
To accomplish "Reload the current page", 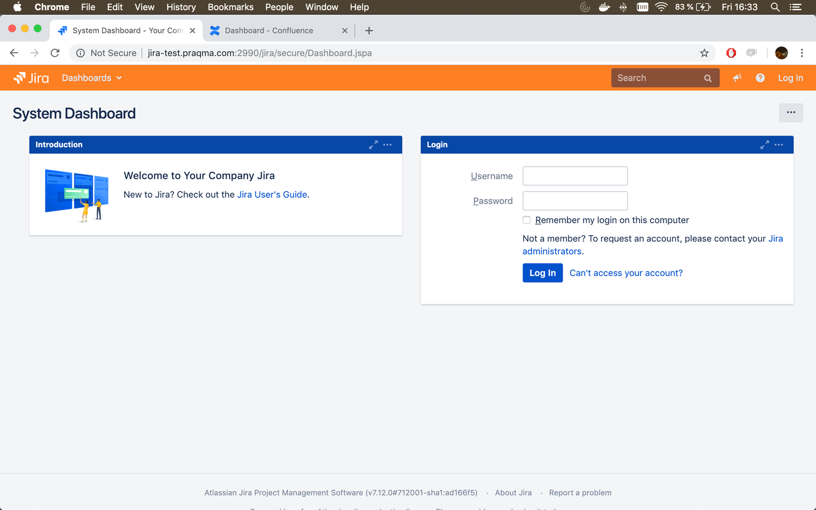I will pos(55,53).
